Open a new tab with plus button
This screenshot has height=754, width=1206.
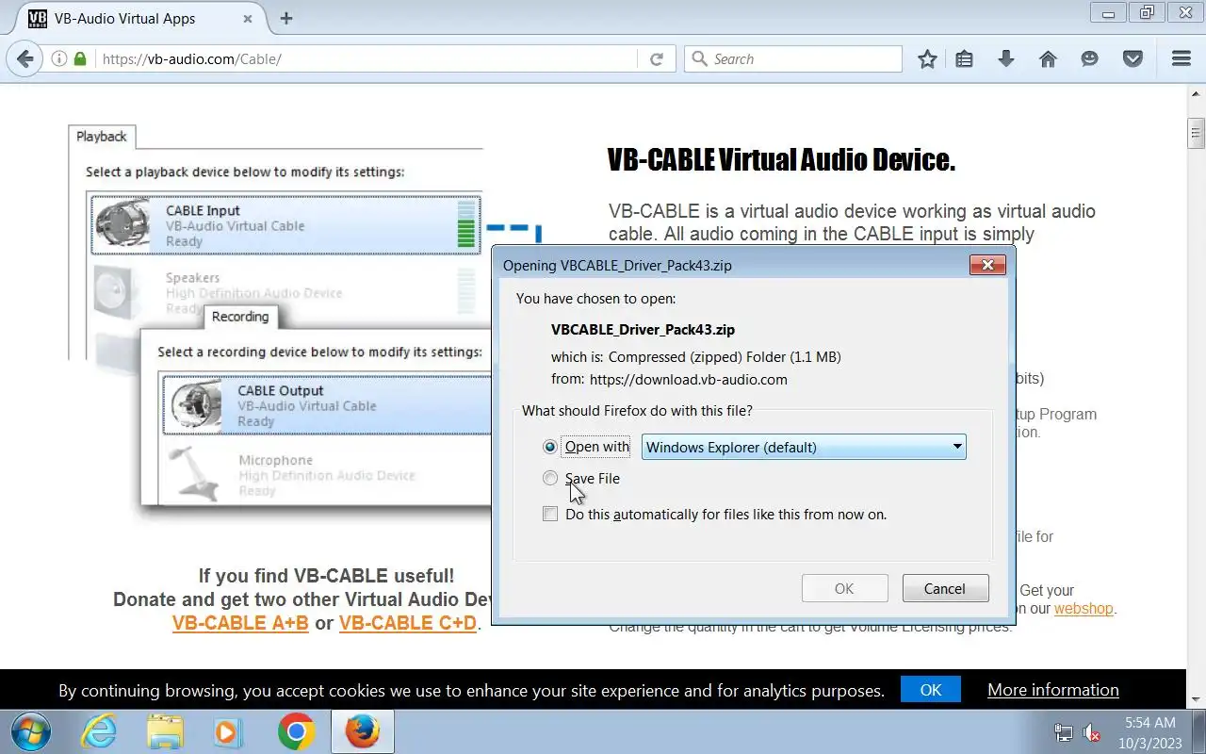click(286, 18)
